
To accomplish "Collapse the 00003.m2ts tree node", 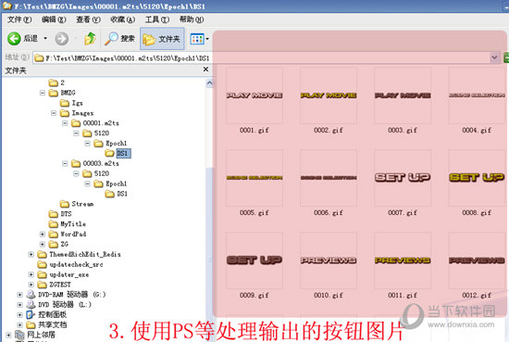I will click(x=65, y=163).
